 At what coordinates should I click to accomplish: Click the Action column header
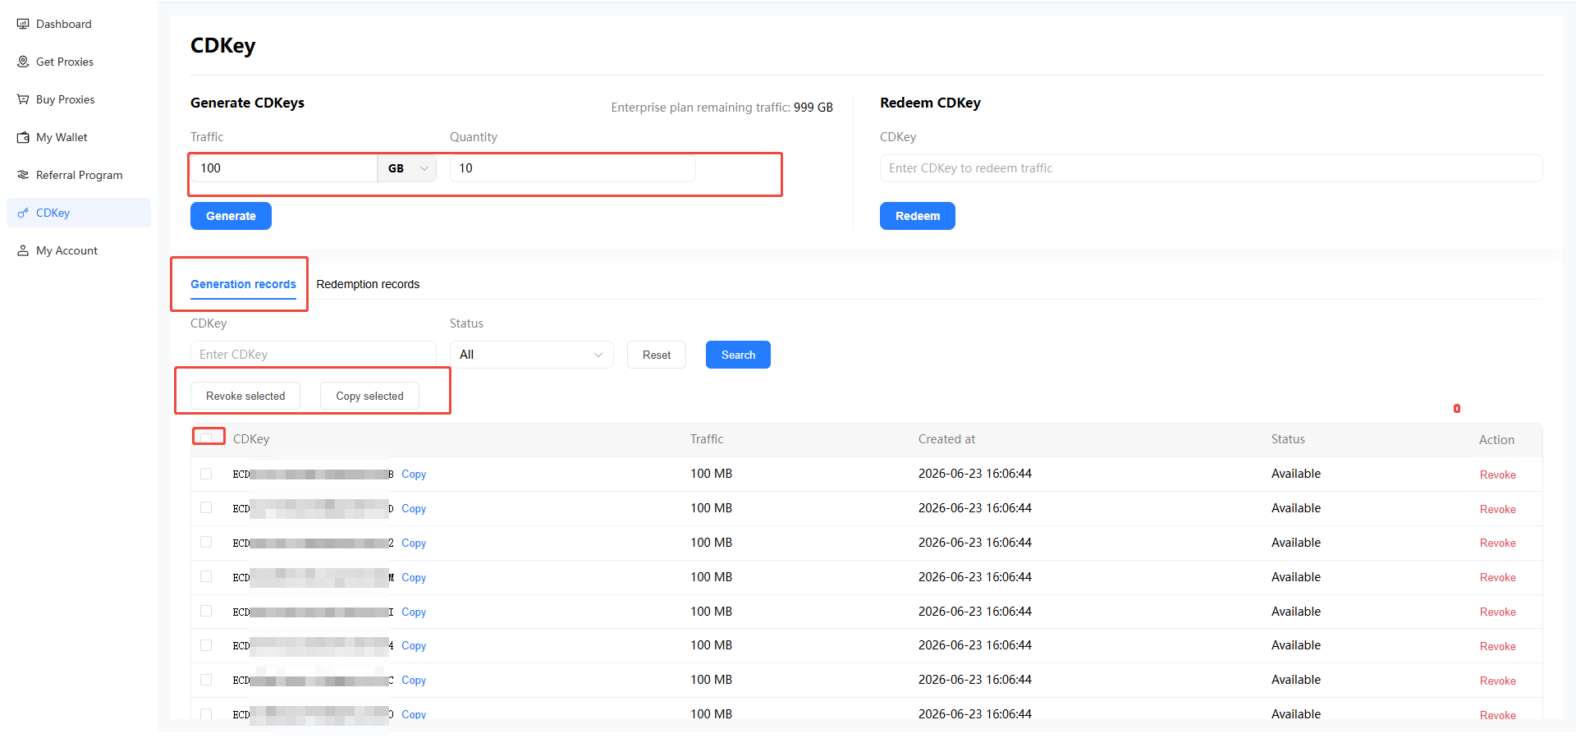[1496, 440]
